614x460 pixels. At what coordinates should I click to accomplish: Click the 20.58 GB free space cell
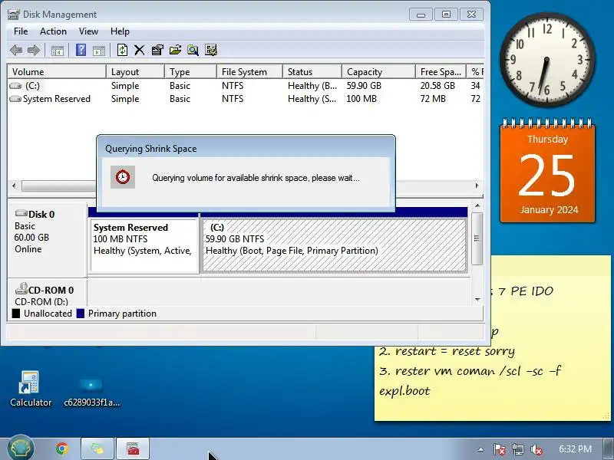[437, 86]
